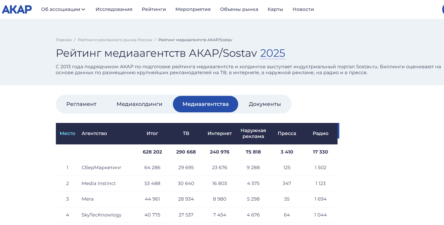
Task: Click Media Instinct press value 347
Action: click(x=287, y=184)
